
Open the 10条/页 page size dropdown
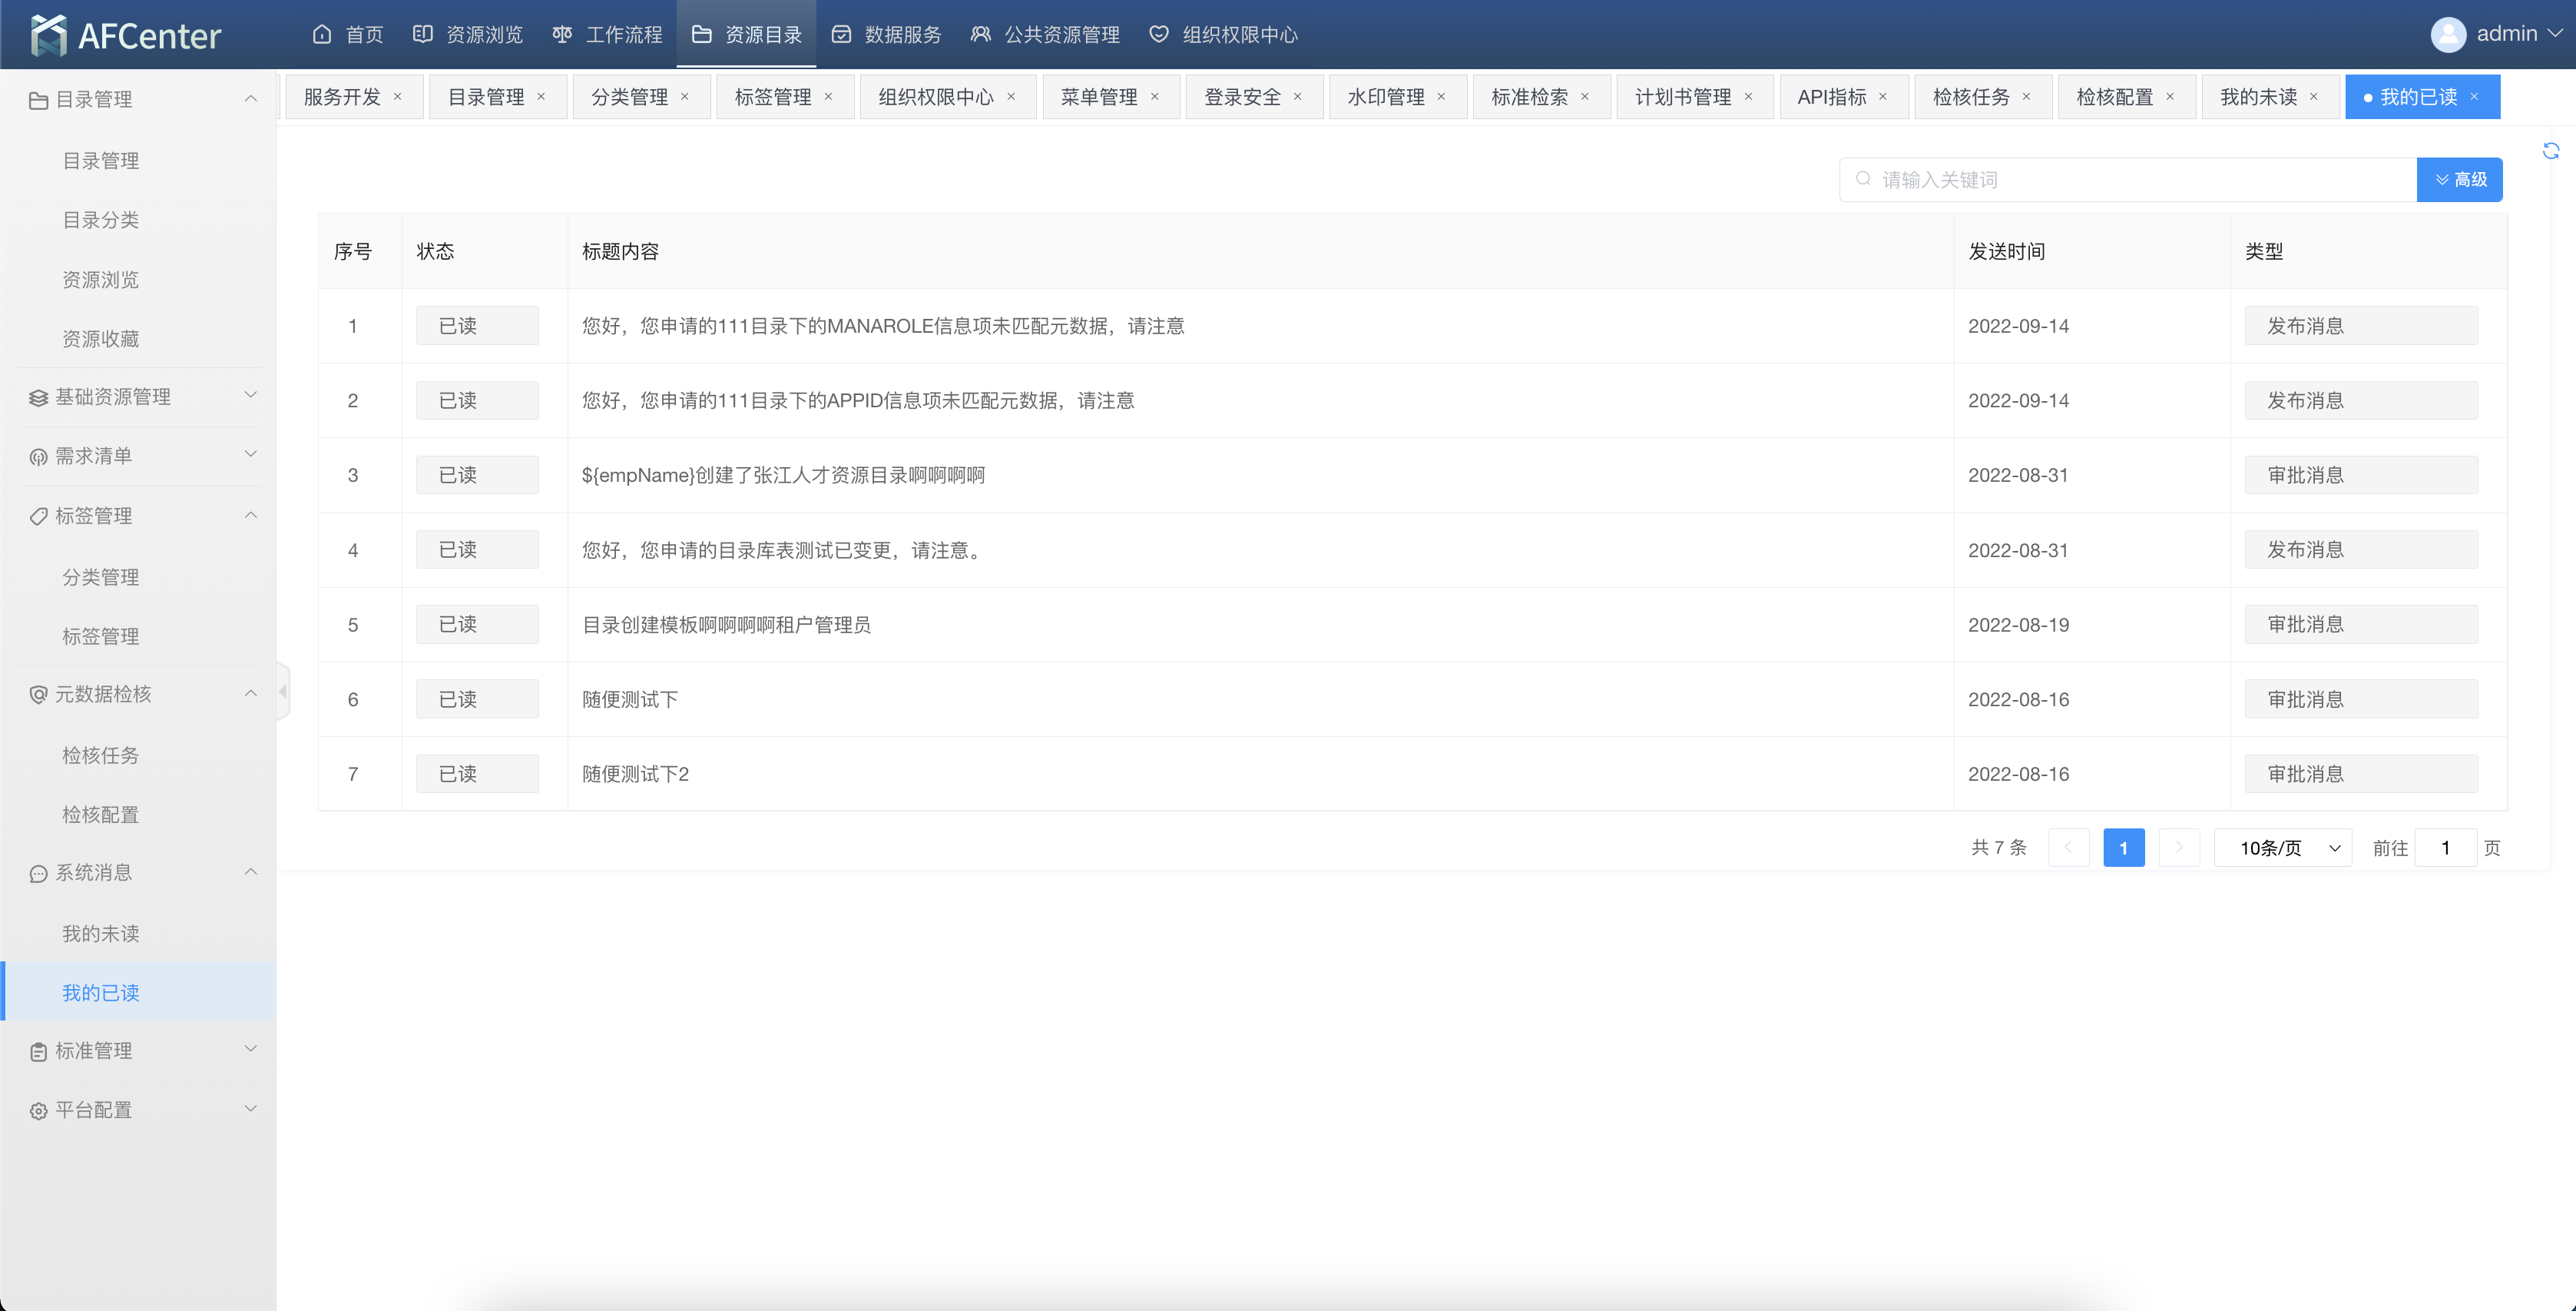click(x=2283, y=848)
